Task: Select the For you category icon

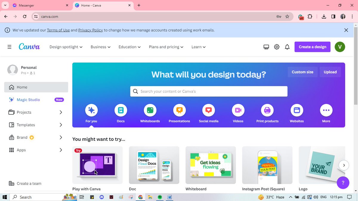Action: point(91,110)
